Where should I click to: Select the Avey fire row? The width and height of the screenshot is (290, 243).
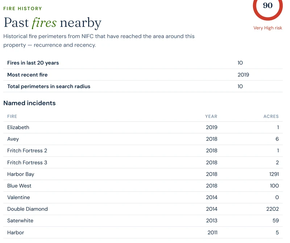[143, 139]
